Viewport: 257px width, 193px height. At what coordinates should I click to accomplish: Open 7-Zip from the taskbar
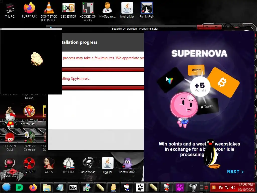pyautogui.click(x=73, y=187)
